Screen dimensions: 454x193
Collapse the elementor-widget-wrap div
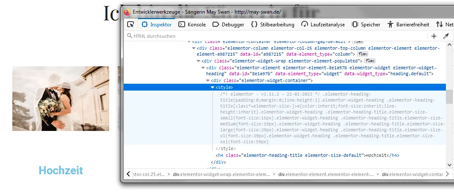click(x=198, y=61)
